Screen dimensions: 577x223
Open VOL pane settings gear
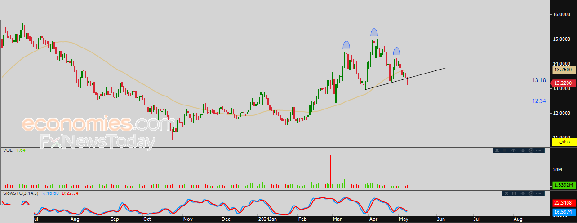531,150
